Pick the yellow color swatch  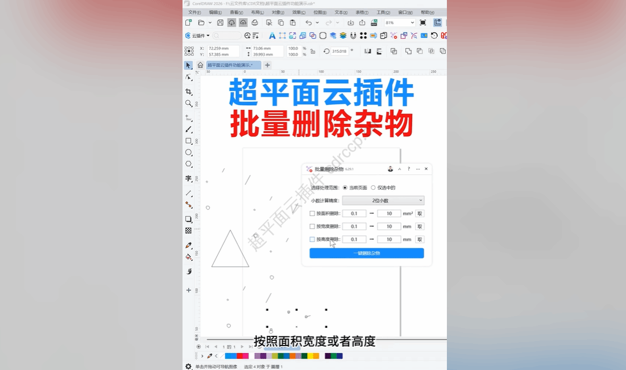[310, 356]
